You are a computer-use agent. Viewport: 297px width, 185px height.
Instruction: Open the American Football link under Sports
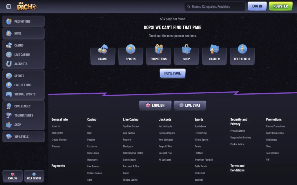(x=204, y=160)
